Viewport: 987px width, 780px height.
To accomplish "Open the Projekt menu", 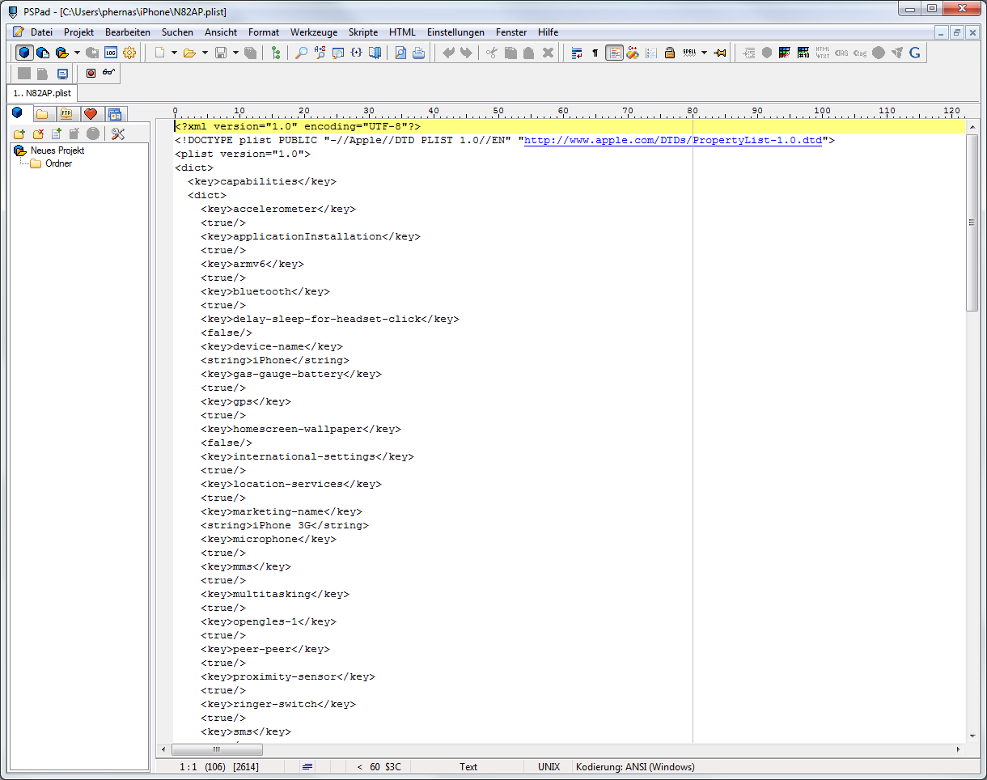I will tap(79, 32).
